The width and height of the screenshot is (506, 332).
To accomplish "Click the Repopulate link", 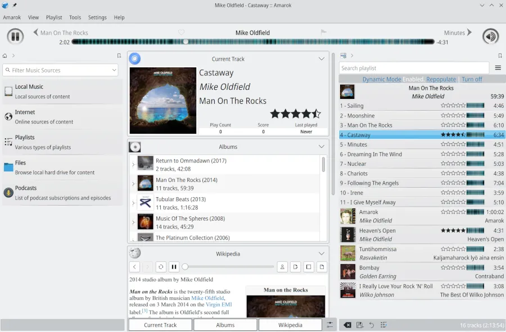I will [442, 79].
